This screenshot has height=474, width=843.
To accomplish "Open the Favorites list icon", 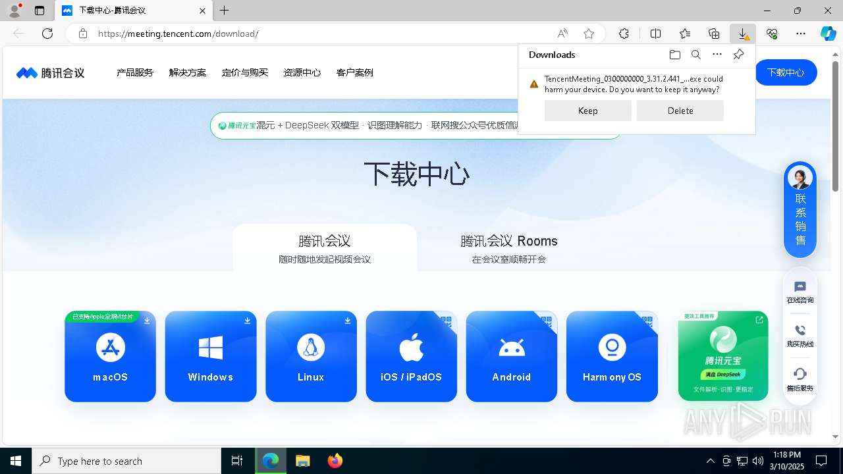I will tap(685, 34).
